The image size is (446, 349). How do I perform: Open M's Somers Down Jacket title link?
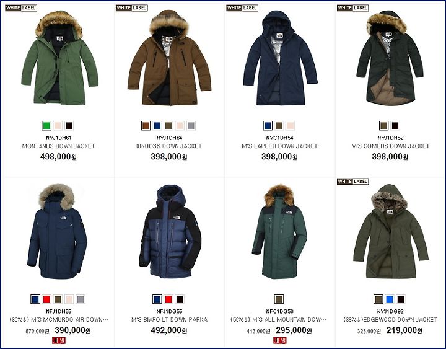coord(390,146)
